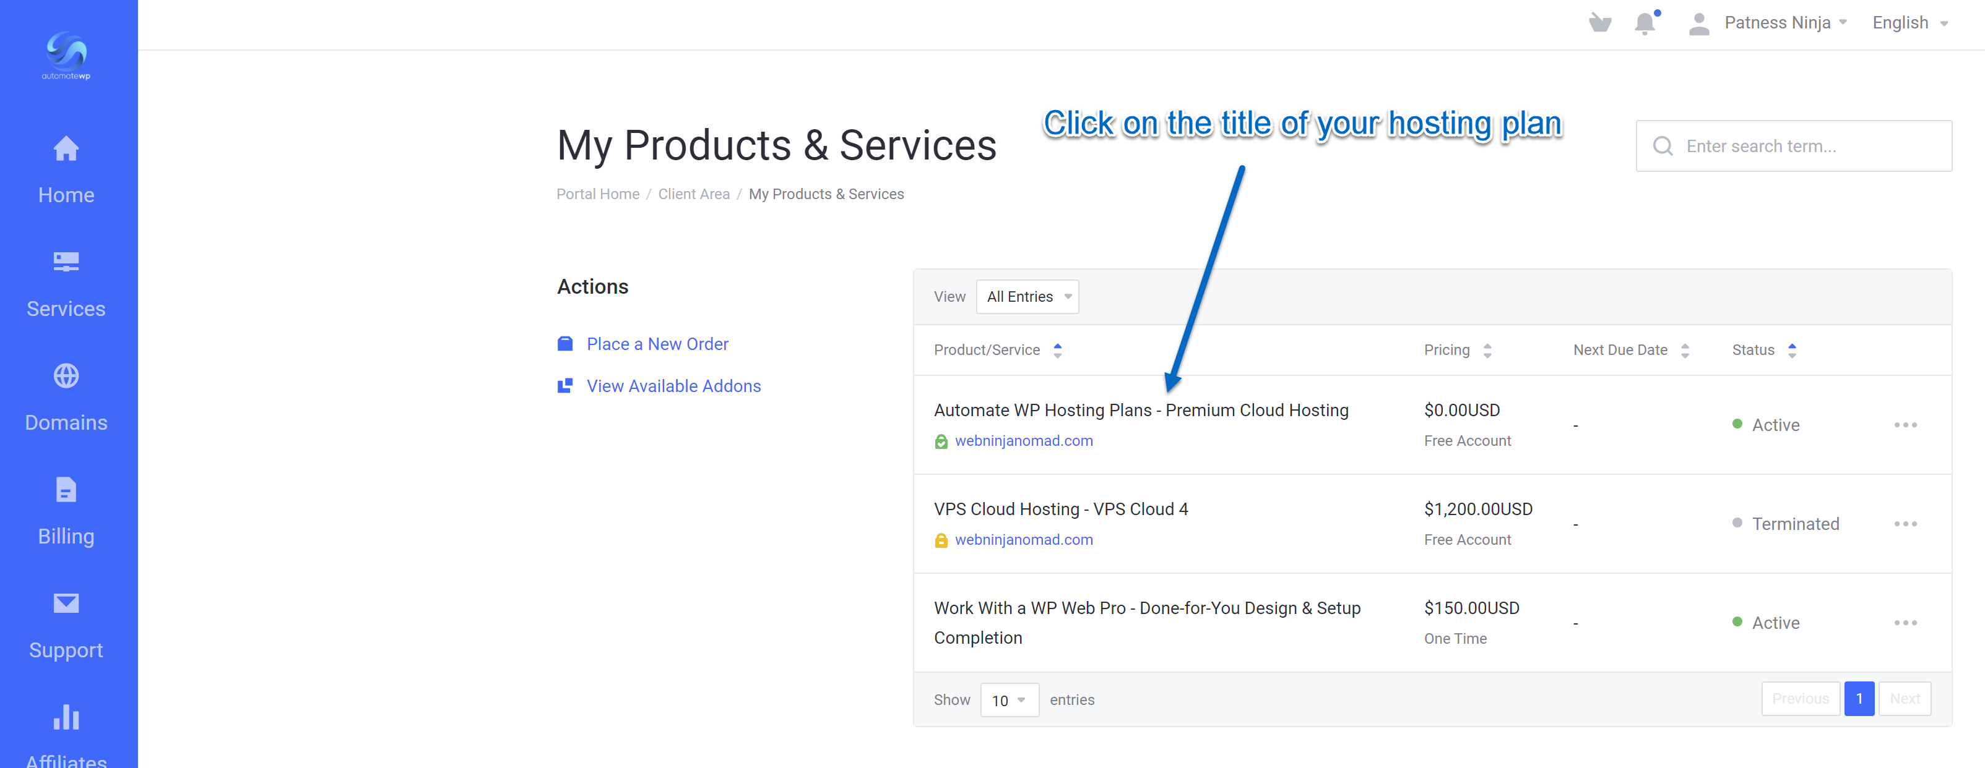Image resolution: width=1985 pixels, height=768 pixels.
Task: Expand the All Entries view dropdown
Action: point(1027,297)
